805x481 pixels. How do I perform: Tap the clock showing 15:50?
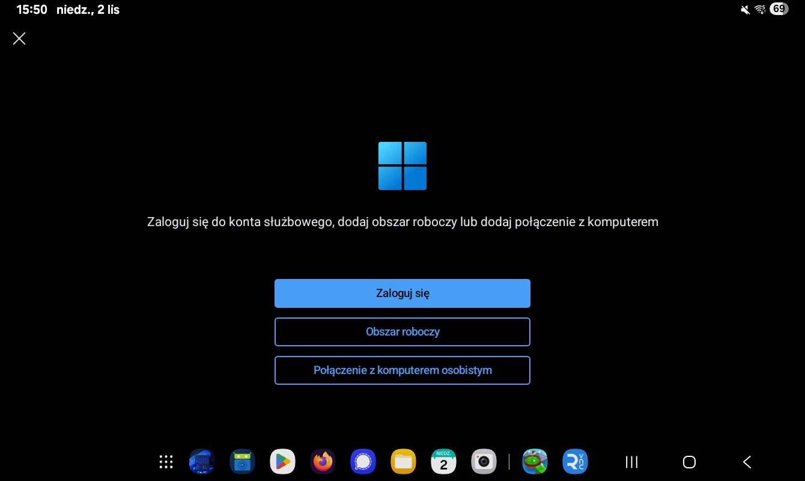(x=31, y=10)
